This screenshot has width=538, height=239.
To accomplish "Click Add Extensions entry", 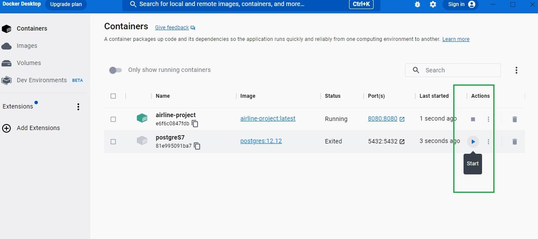I will (38, 128).
